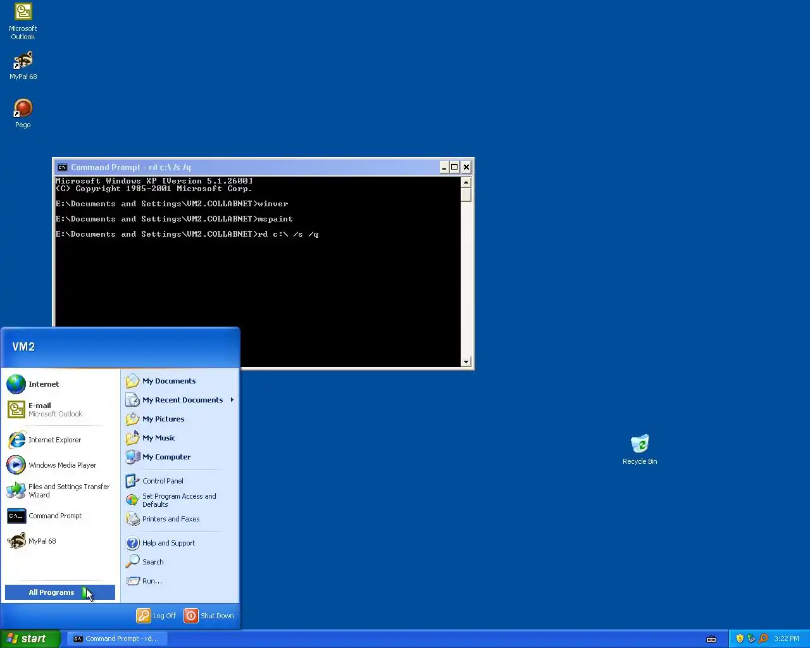Open Control Panel
The image size is (810, 648).
[180, 481]
